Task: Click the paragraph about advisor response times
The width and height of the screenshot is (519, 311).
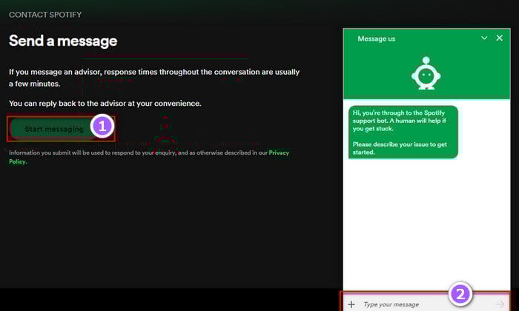Action: pos(154,78)
